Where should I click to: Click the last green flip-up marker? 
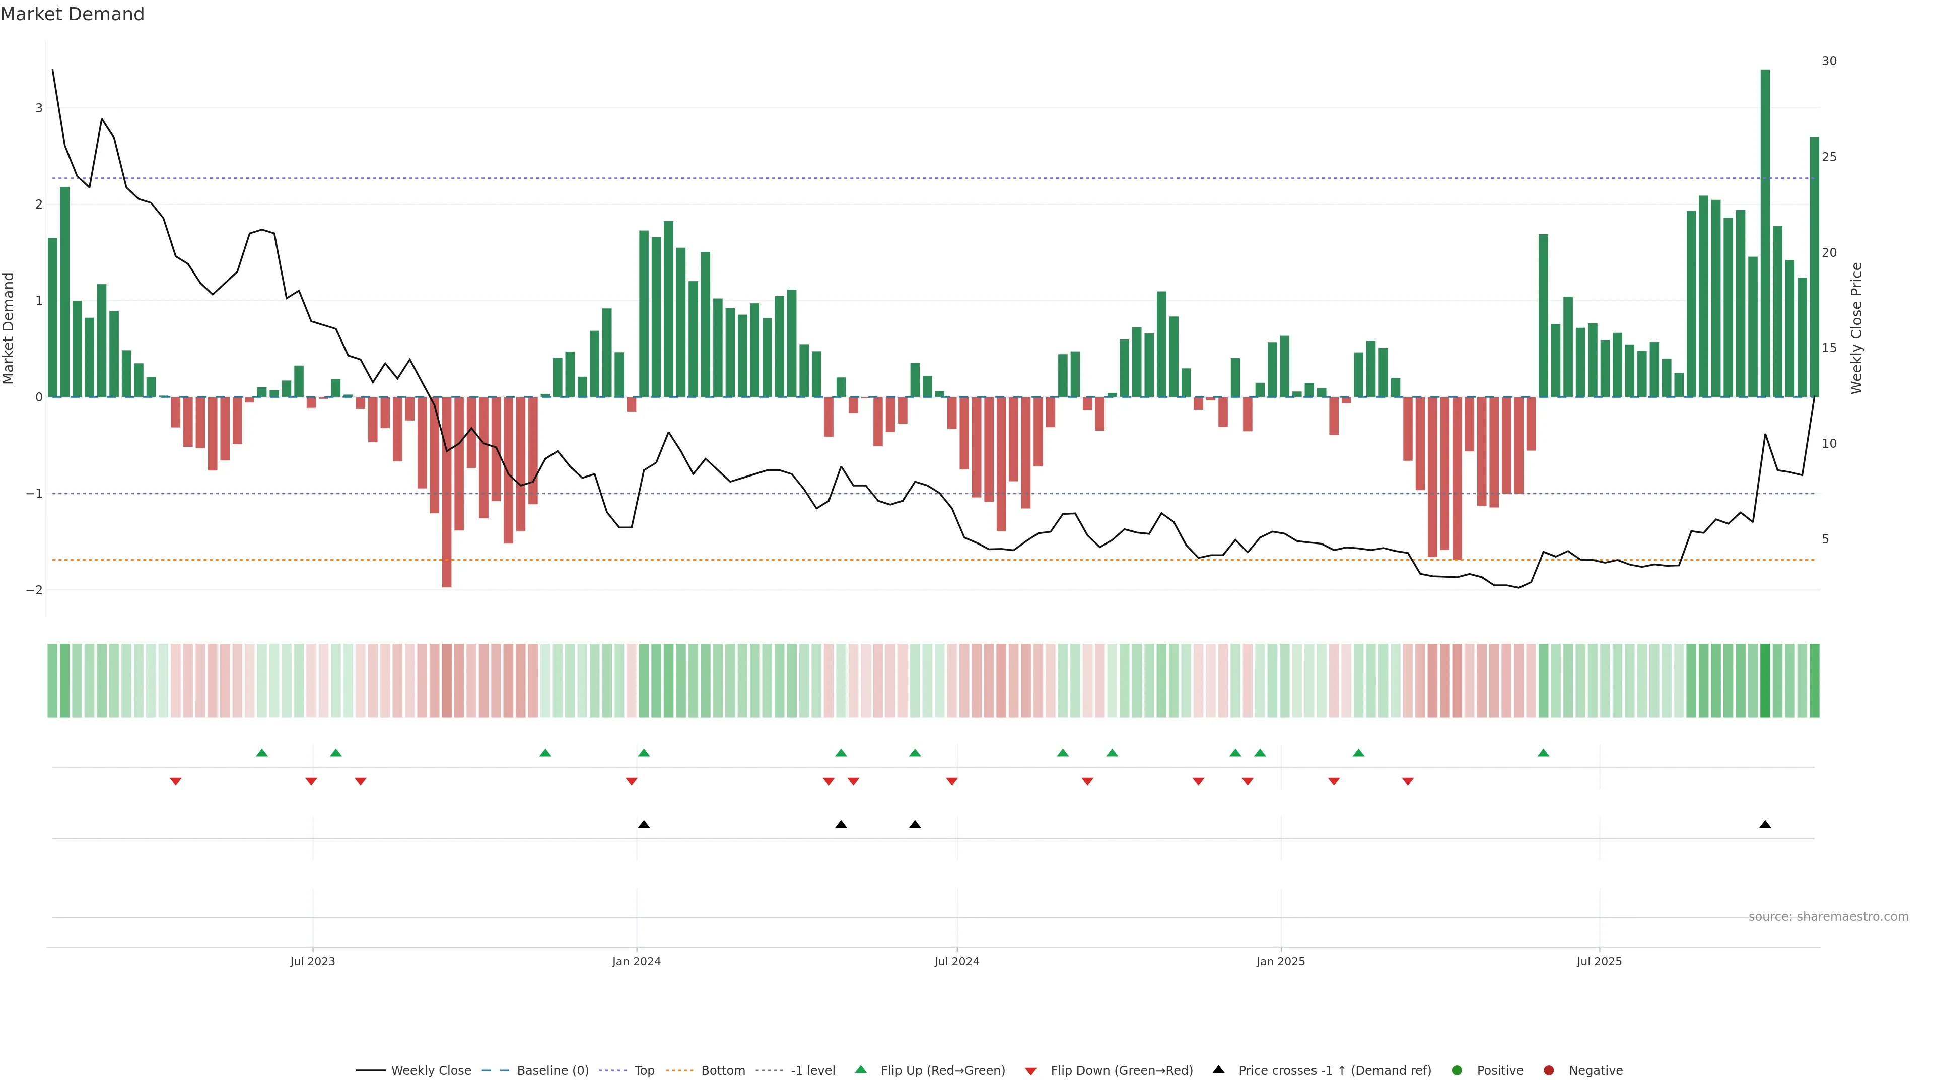tap(1544, 753)
